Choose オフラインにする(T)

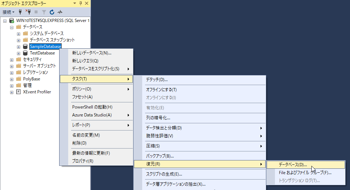click(200, 90)
